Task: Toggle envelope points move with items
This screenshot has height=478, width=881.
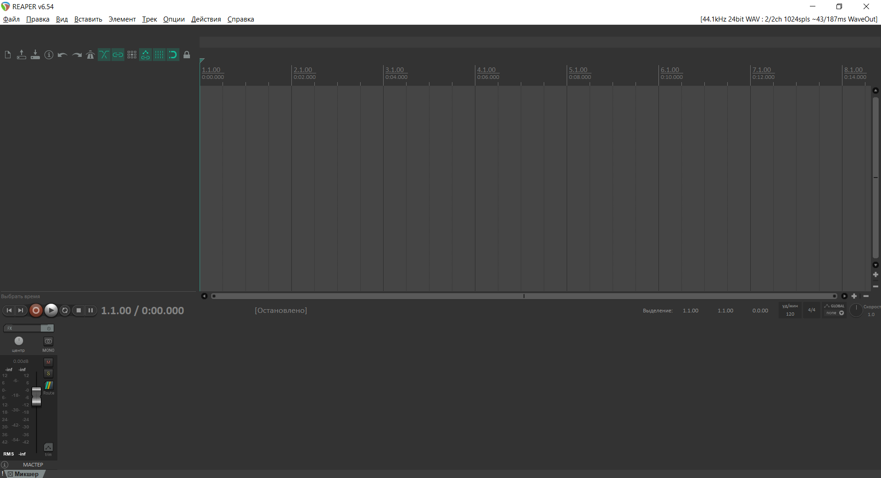Action: tap(145, 55)
